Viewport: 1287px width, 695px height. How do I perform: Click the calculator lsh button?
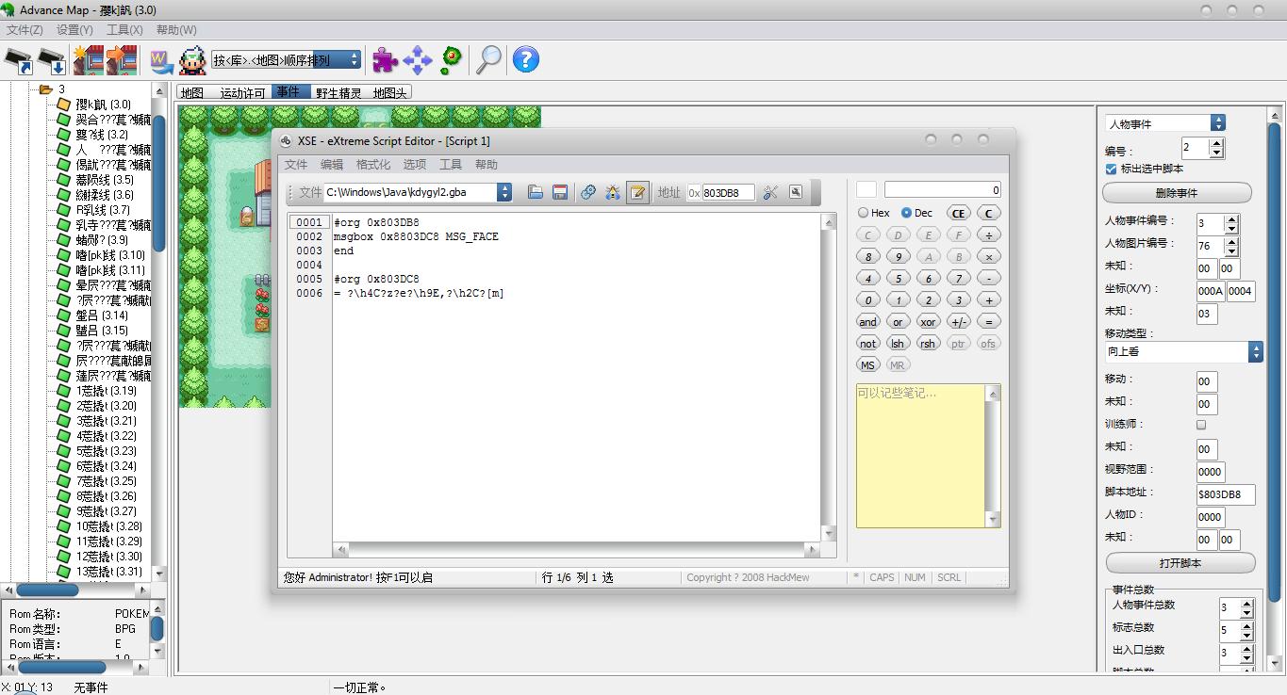[898, 343]
